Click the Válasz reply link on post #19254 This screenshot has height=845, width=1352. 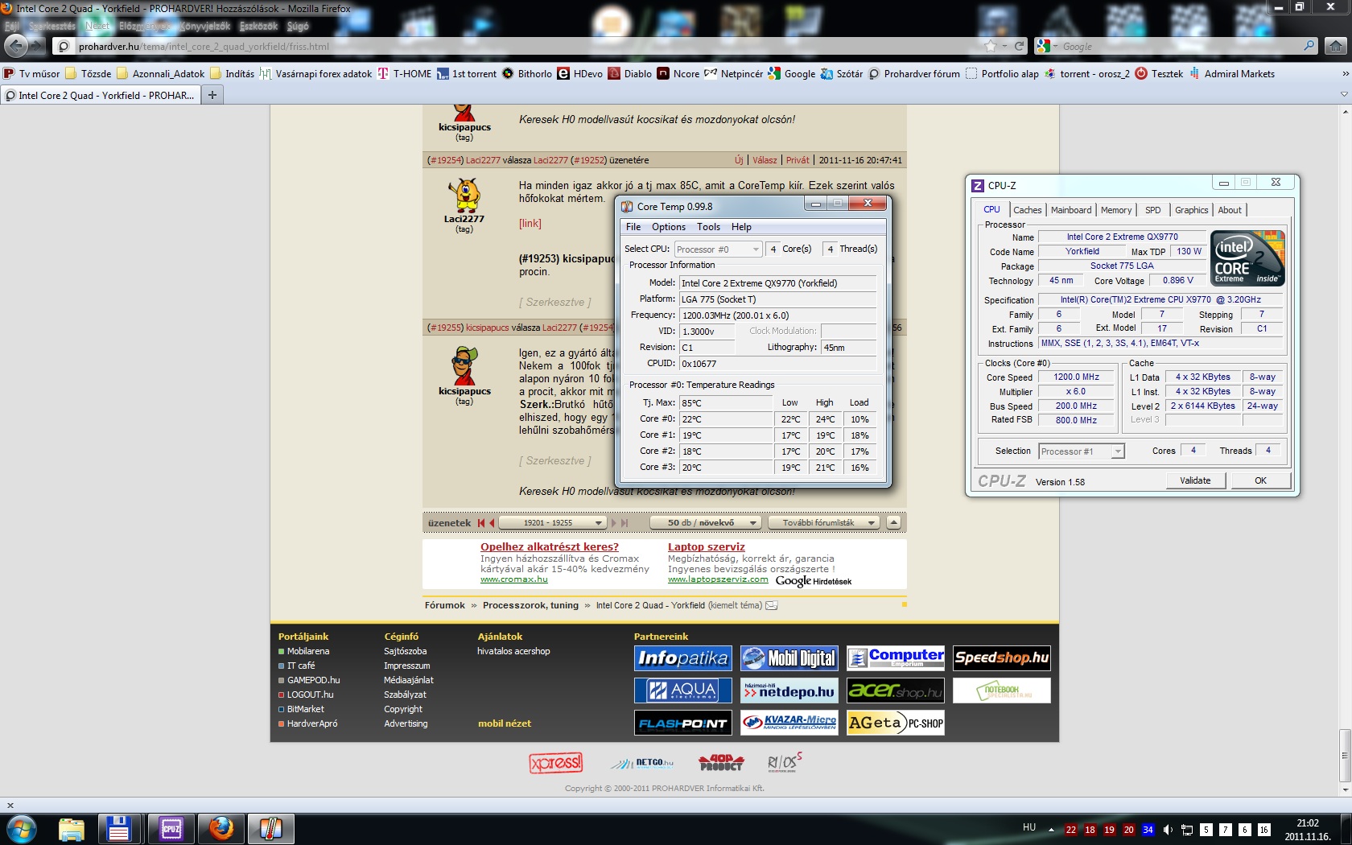pyautogui.click(x=765, y=160)
